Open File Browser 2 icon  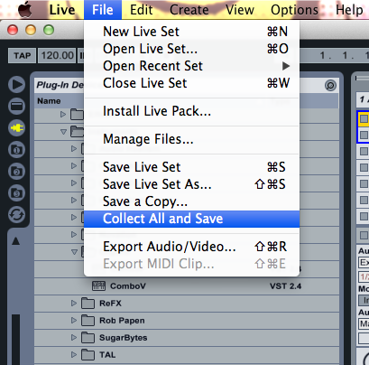[x=17, y=172]
